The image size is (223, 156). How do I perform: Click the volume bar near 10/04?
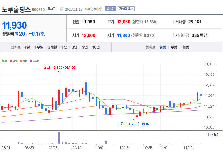point(106,142)
